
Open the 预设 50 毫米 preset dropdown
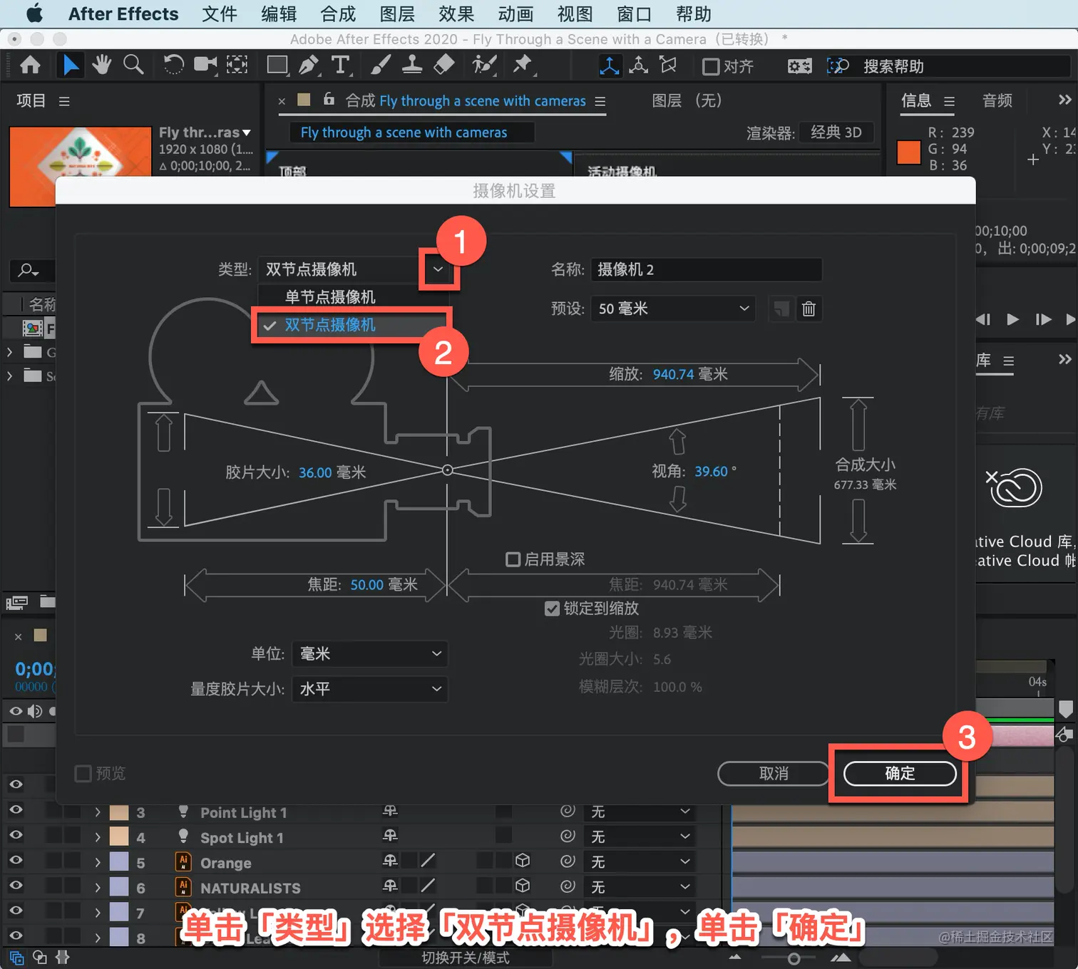[x=673, y=309]
